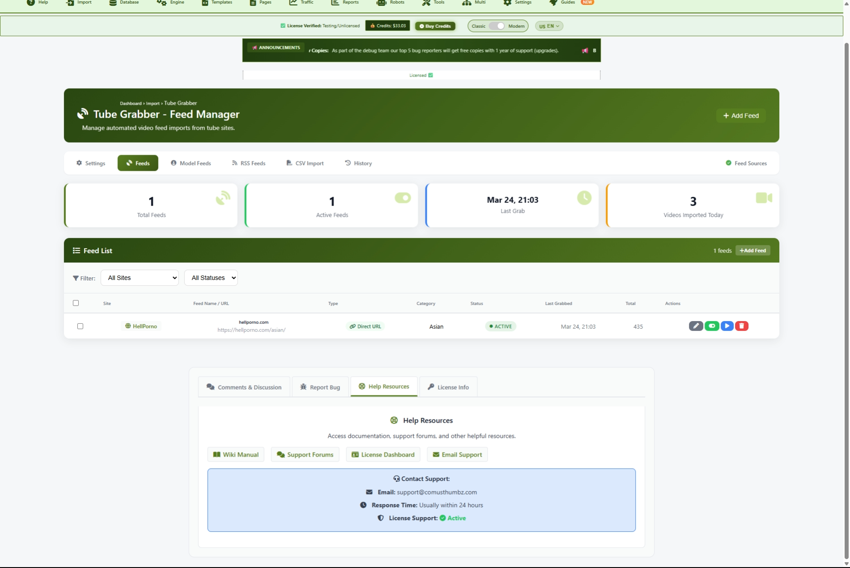Delete the feed with the red trash icon
850x568 pixels.
pos(742,326)
